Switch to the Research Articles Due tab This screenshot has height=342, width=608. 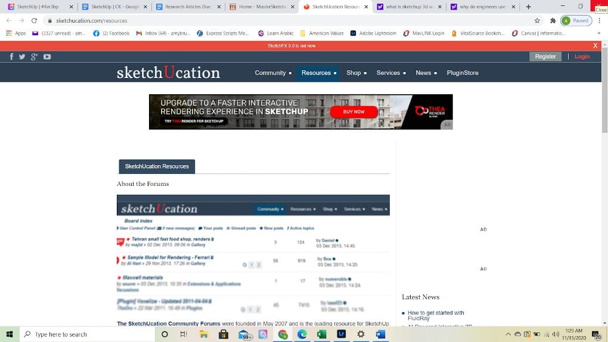(x=188, y=7)
